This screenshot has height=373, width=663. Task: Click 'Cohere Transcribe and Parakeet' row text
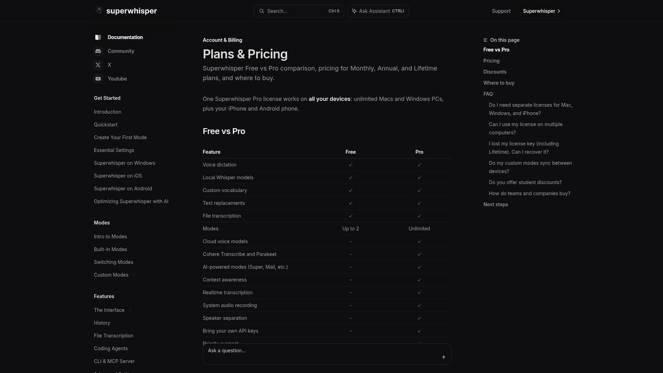[x=240, y=254]
